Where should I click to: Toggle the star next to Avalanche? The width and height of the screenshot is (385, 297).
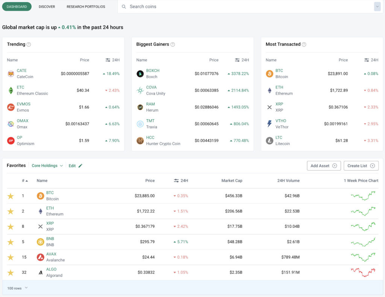[x=11, y=257]
